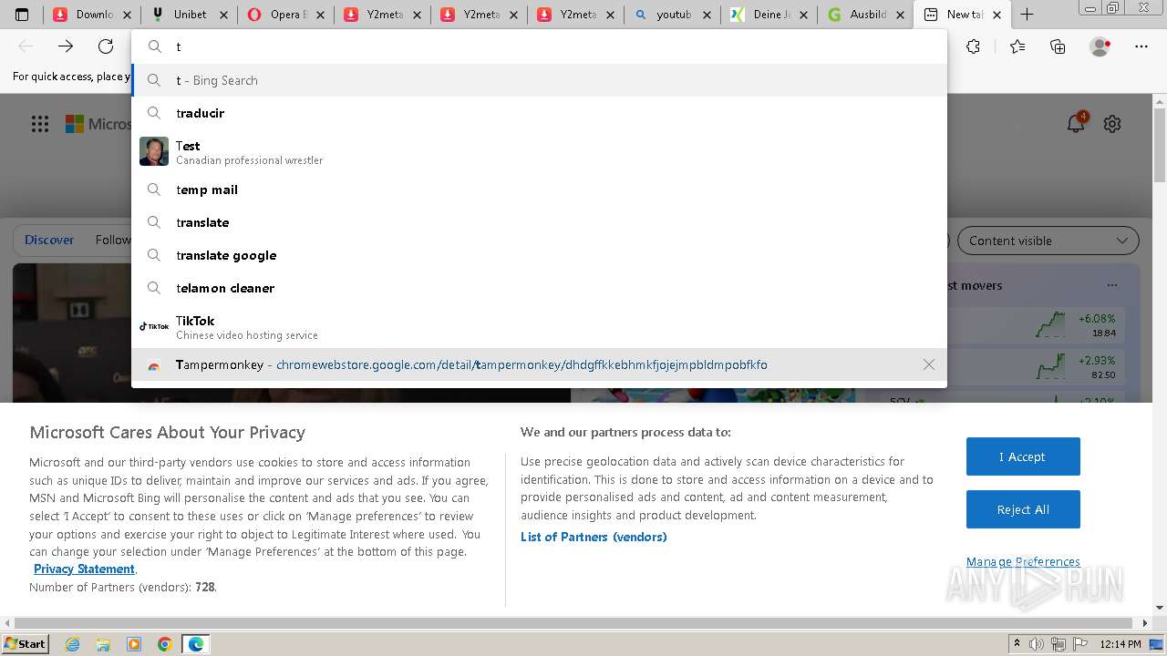
Task: Select the Discover feed tab
Action: (49, 240)
